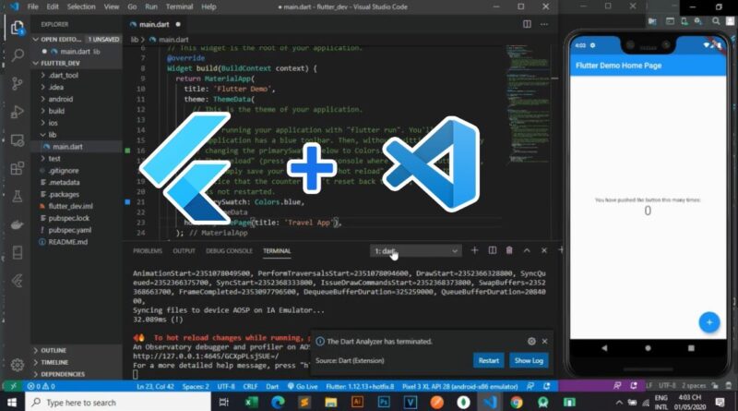Collapse the lib folder in explorer

tap(53, 135)
